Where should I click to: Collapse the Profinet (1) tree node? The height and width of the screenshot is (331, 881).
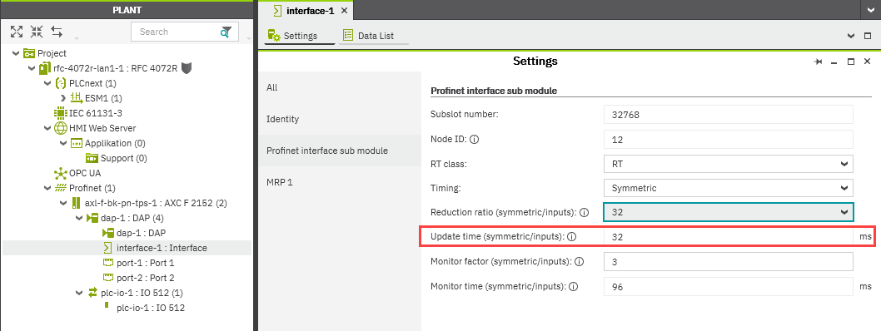point(47,188)
